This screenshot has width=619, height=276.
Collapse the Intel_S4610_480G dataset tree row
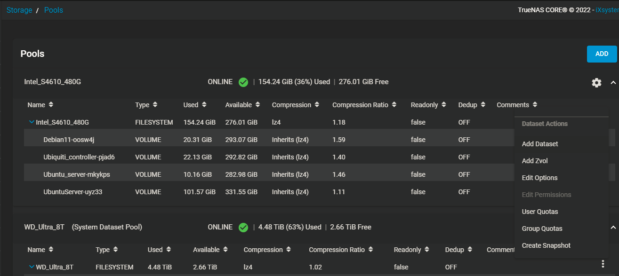pyautogui.click(x=32, y=122)
